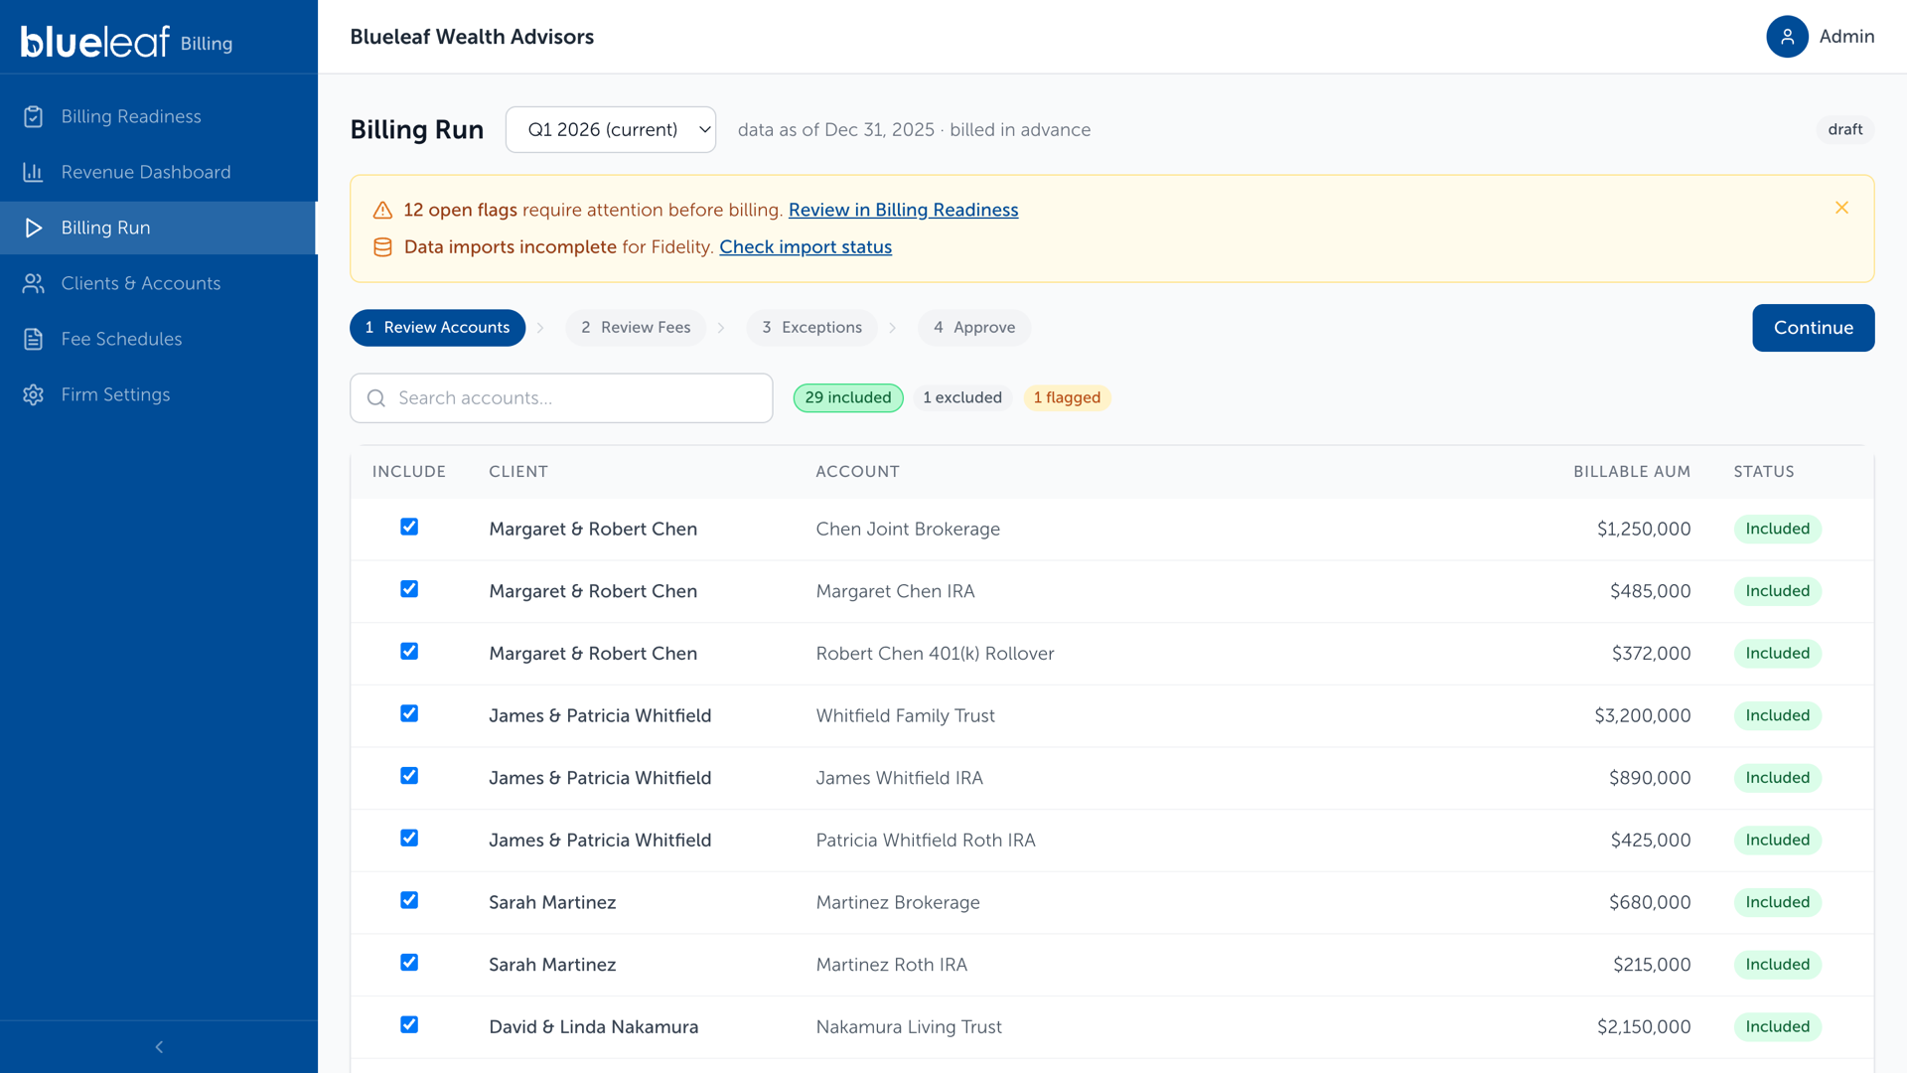Image resolution: width=1907 pixels, height=1073 pixels.
Task: Click the Blueleaf Billing logo
Action: (126, 41)
